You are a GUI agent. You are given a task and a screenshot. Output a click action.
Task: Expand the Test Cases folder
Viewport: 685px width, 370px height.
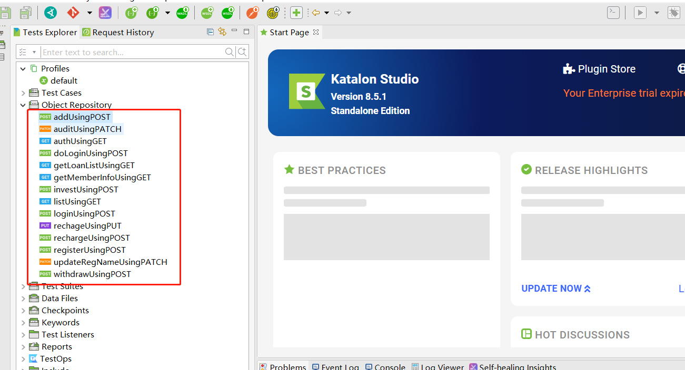[x=23, y=93]
